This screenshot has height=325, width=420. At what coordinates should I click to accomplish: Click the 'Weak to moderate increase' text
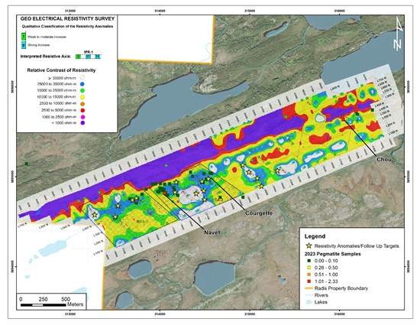point(47,37)
